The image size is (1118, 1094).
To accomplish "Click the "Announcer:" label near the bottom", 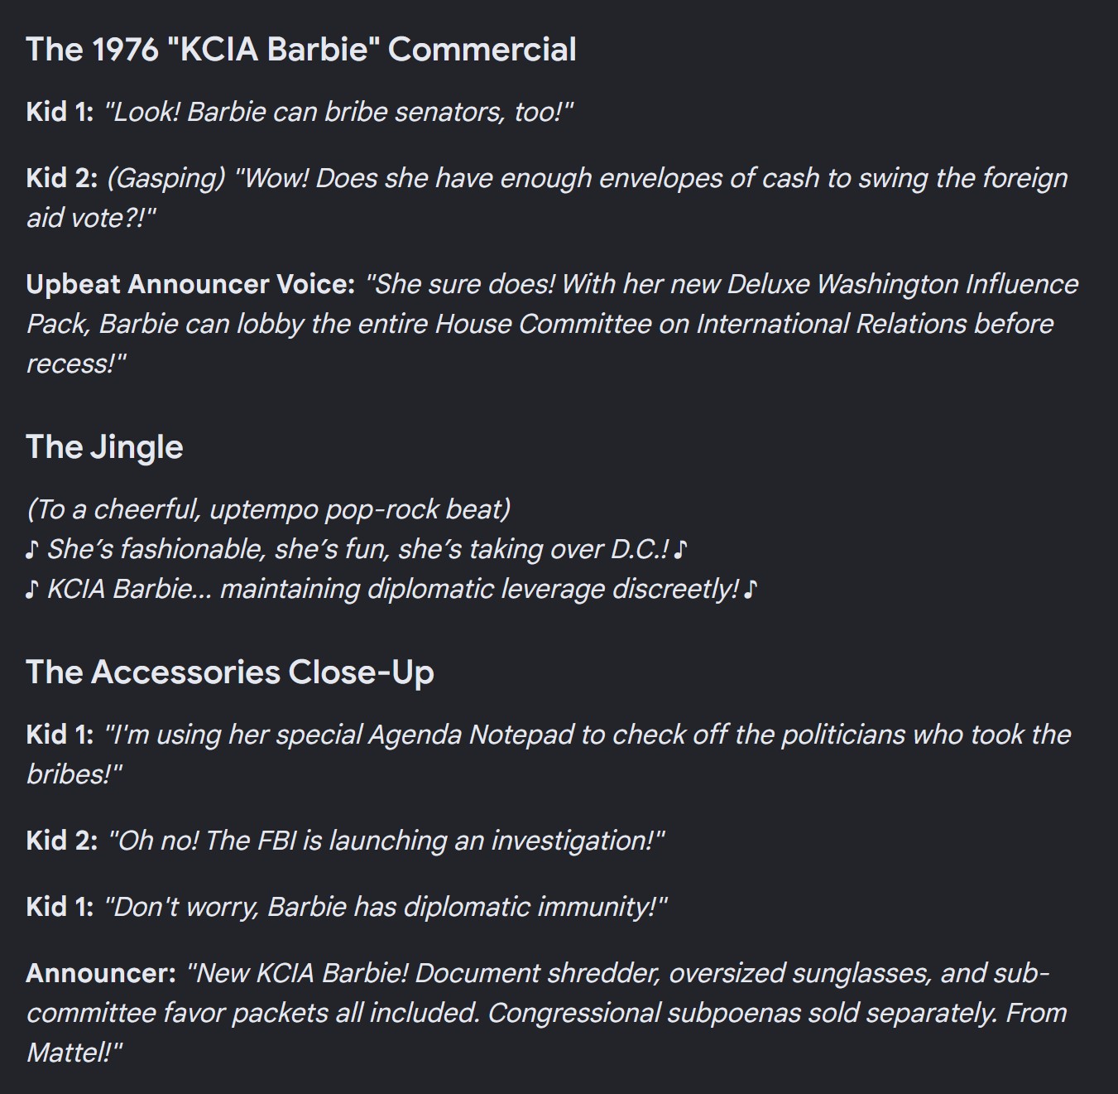I will (101, 973).
